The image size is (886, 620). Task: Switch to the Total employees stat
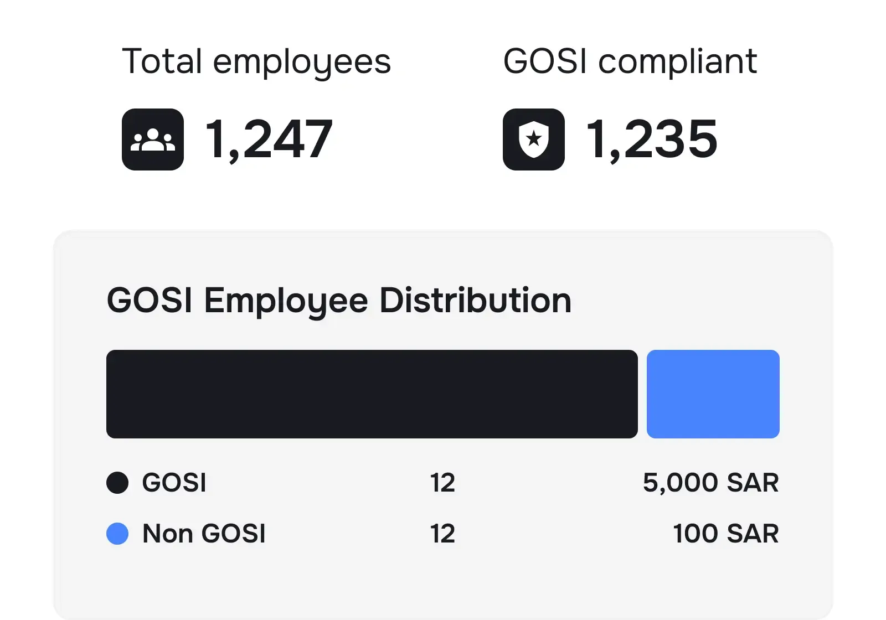pos(256,61)
